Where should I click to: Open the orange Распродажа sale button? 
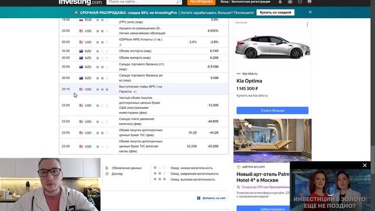tap(202, 2)
